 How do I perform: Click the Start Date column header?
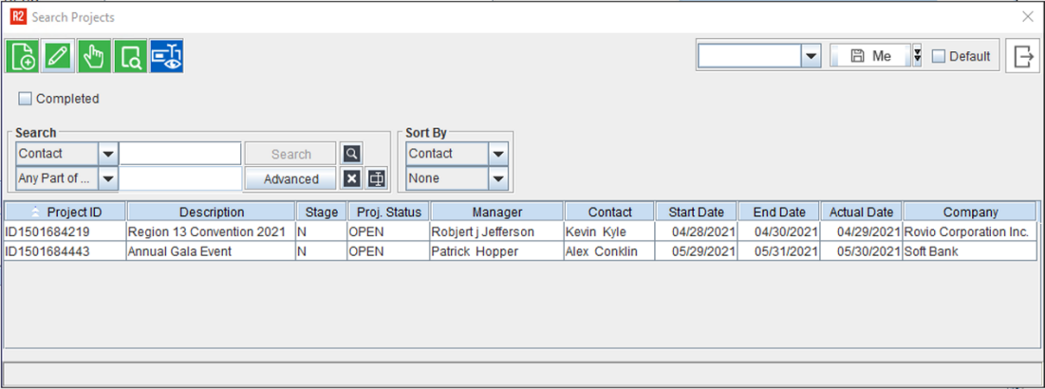click(696, 213)
